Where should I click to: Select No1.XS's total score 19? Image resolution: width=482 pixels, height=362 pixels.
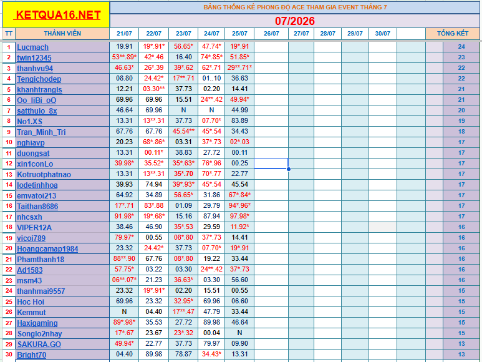(x=461, y=121)
